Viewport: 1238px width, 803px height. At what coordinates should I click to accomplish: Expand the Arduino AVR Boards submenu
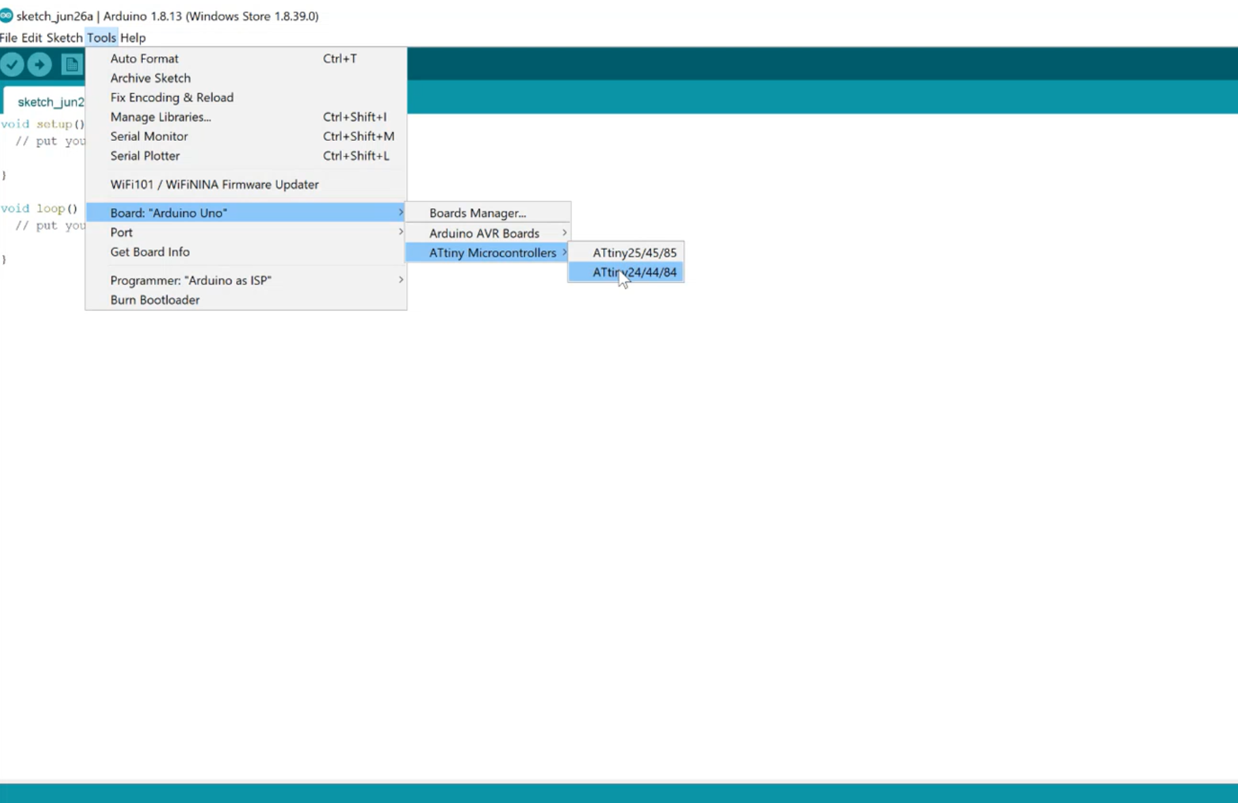[x=488, y=233]
